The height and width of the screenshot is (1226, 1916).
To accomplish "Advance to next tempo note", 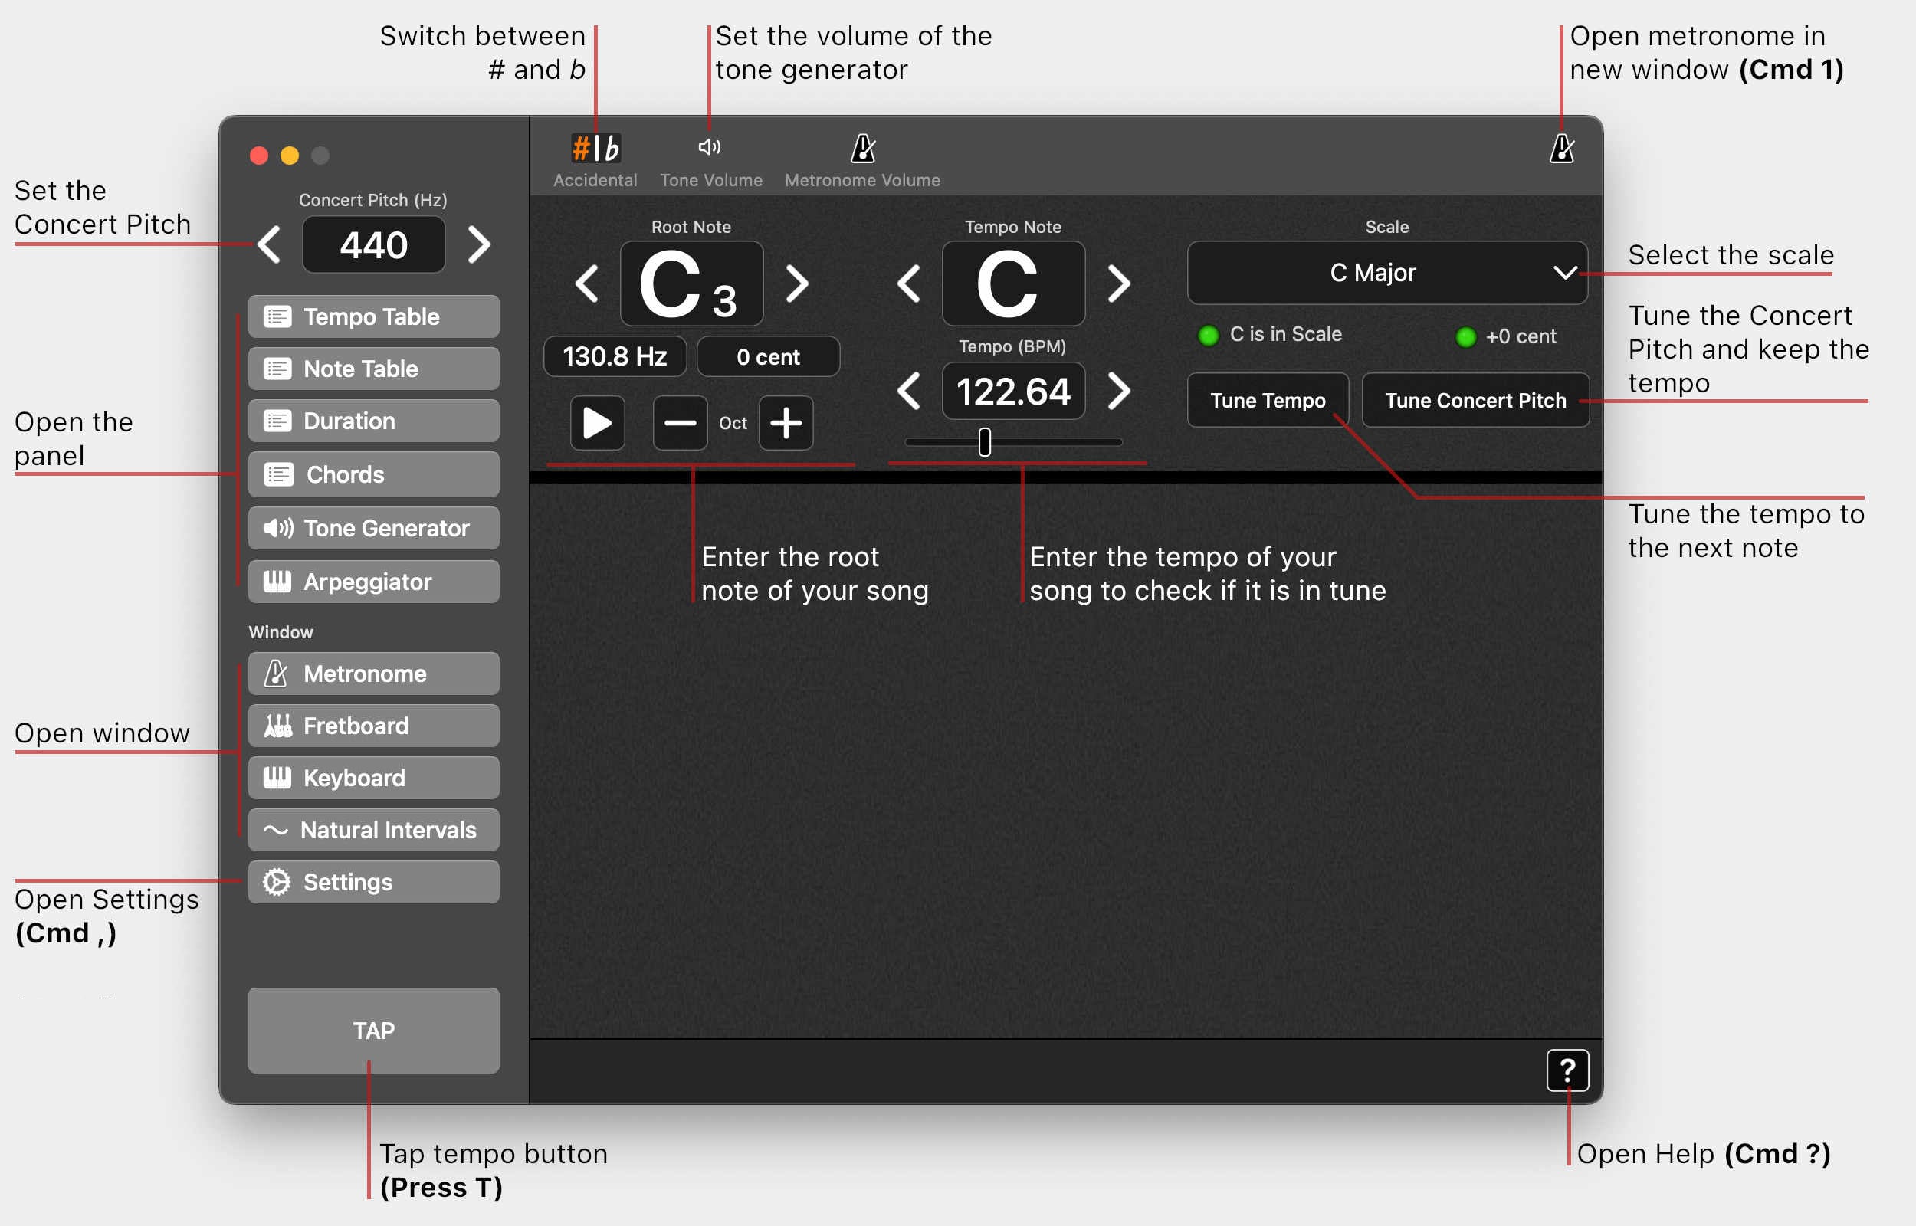I will pos(1118,284).
